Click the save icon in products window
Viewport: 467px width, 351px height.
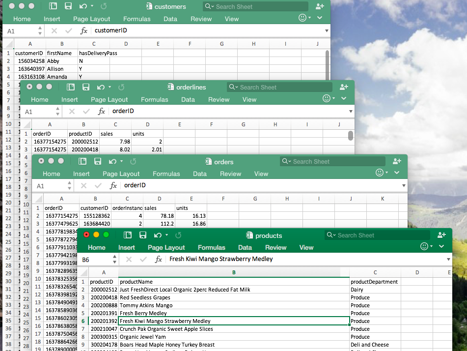143,235
